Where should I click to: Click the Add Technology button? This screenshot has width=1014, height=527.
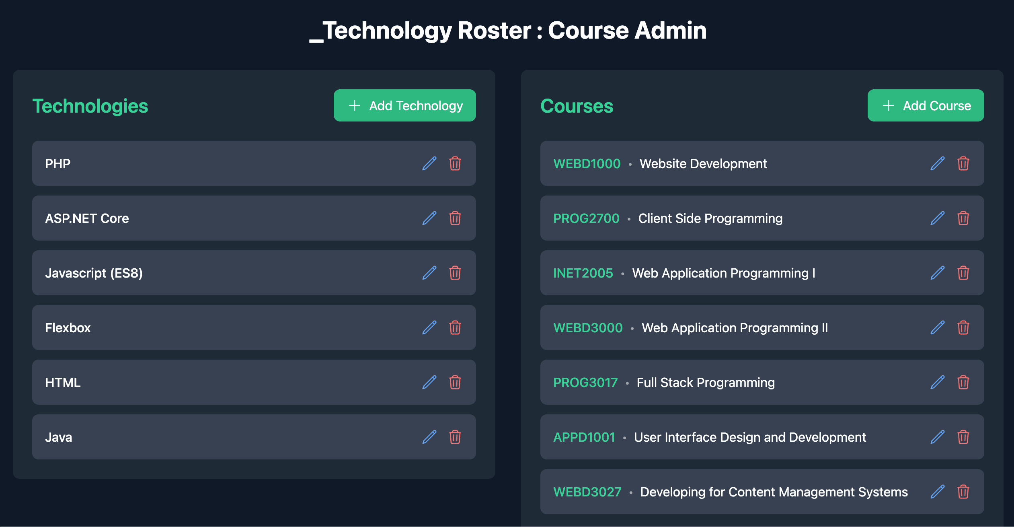404,105
